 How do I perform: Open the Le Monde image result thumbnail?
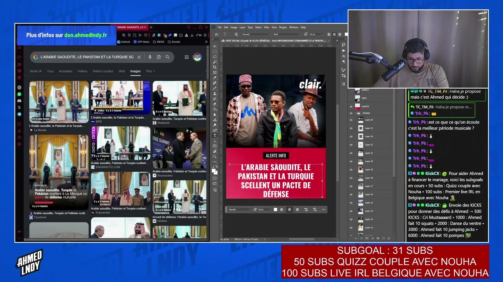point(59,103)
